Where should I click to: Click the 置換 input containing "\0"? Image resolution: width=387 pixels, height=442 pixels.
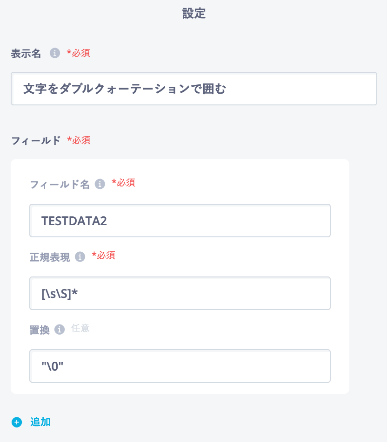coord(180,366)
